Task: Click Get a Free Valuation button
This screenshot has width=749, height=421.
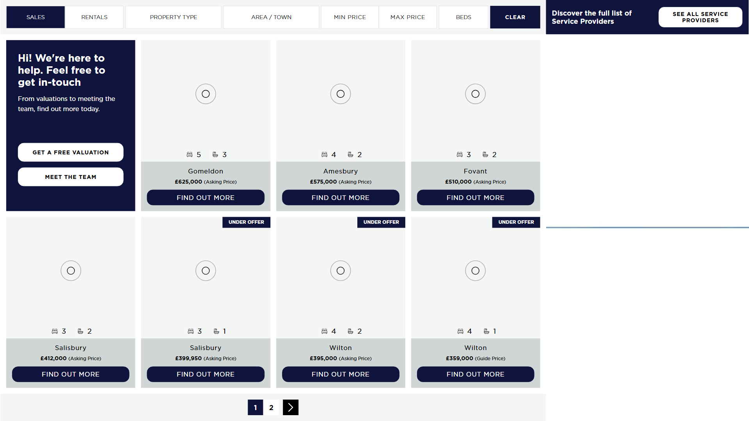Action: (x=71, y=152)
